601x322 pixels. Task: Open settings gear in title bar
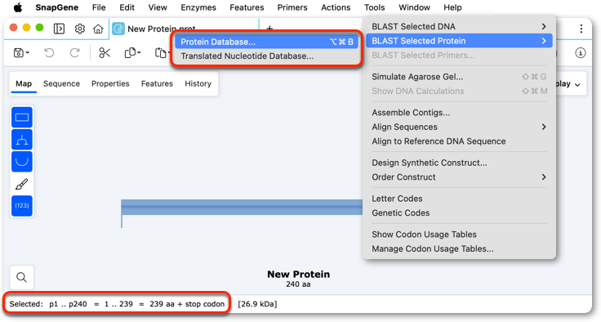(x=80, y=29)
